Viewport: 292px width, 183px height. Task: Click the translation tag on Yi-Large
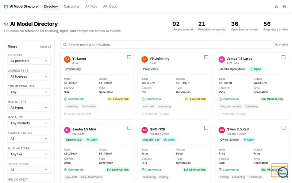[89, 107]
